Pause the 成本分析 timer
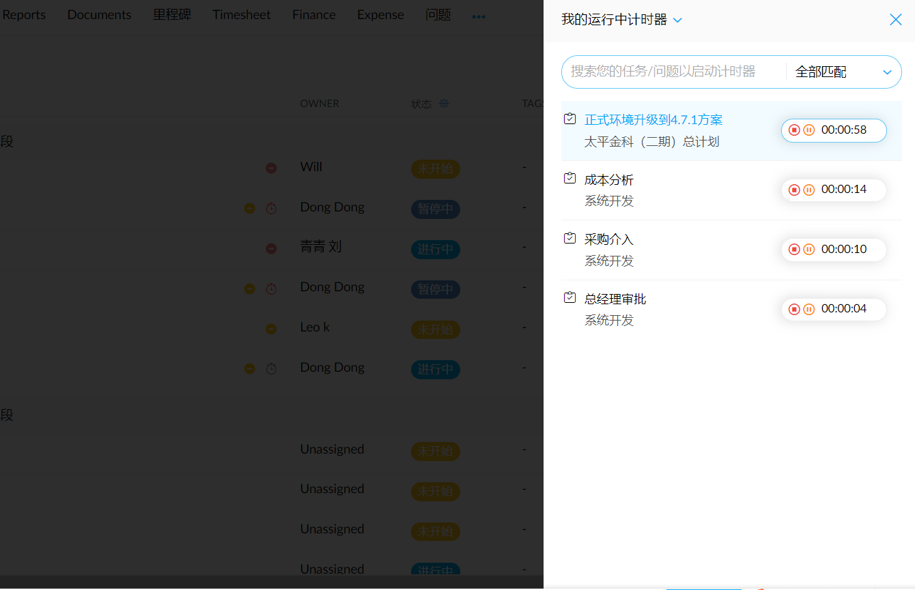 pyautogui.click(x=809, y=190)
